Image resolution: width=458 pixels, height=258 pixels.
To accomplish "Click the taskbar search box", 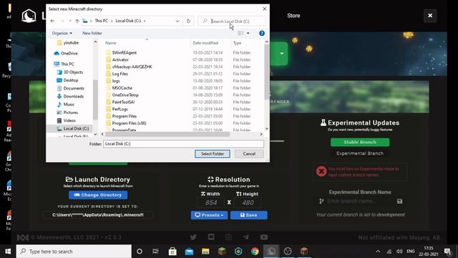I will 74,252.
